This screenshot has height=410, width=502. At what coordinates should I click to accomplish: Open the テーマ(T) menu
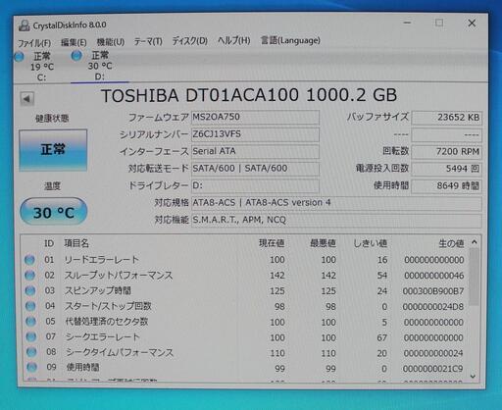[x=148, y=41]
